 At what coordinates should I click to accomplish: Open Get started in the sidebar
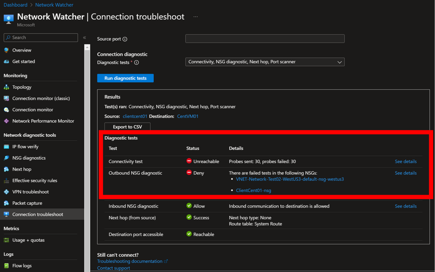pos(24,61)
